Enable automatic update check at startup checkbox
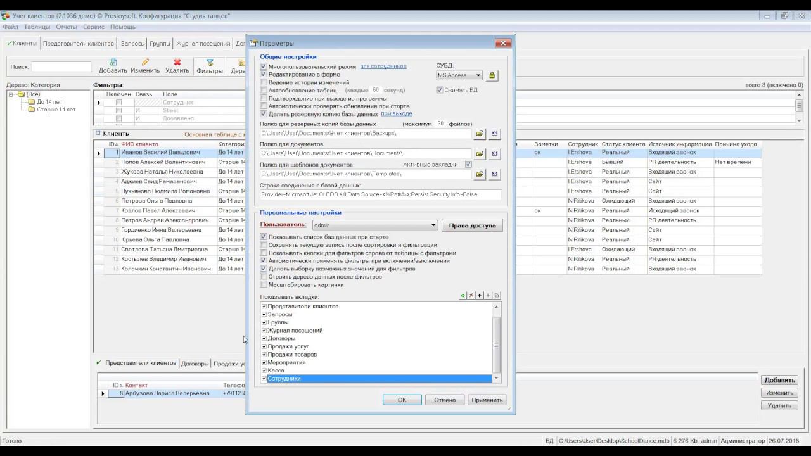The image size is (811, 456). click(264, 106)
